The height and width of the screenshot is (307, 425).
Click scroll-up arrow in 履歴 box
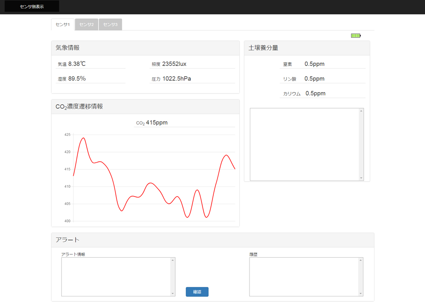tap(361, 260)
